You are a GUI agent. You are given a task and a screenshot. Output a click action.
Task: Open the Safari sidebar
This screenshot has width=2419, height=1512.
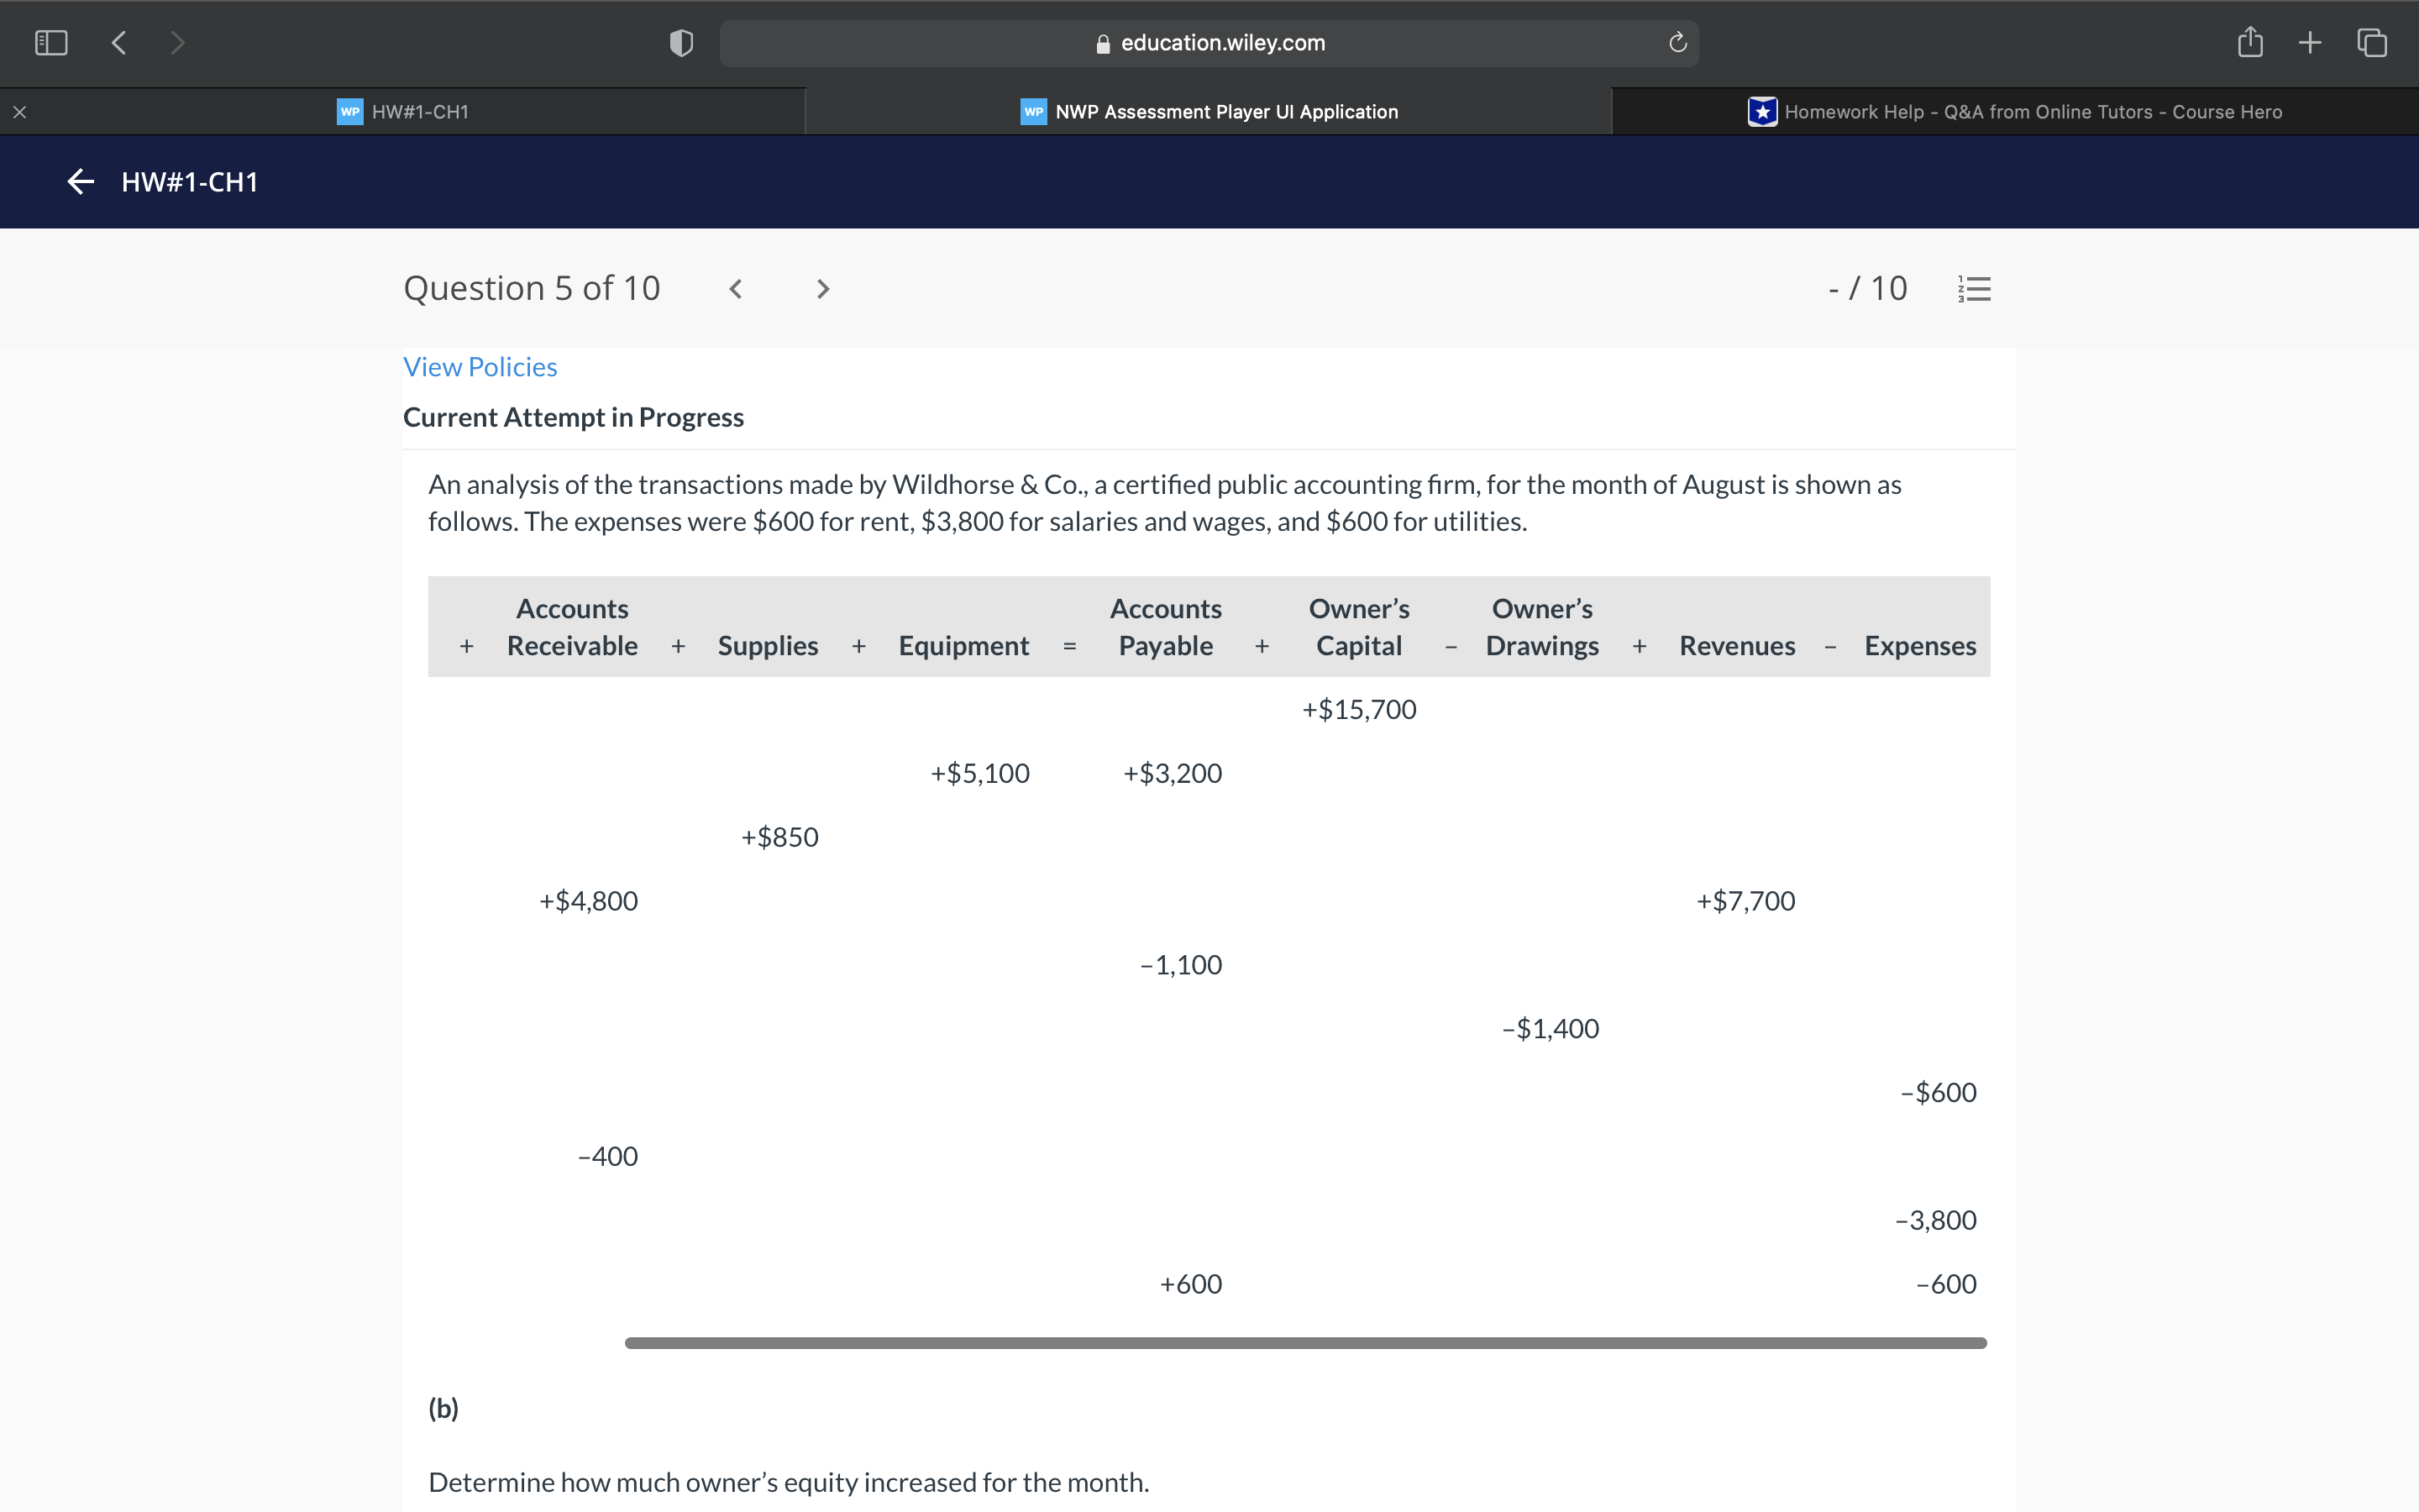point(51,42)
